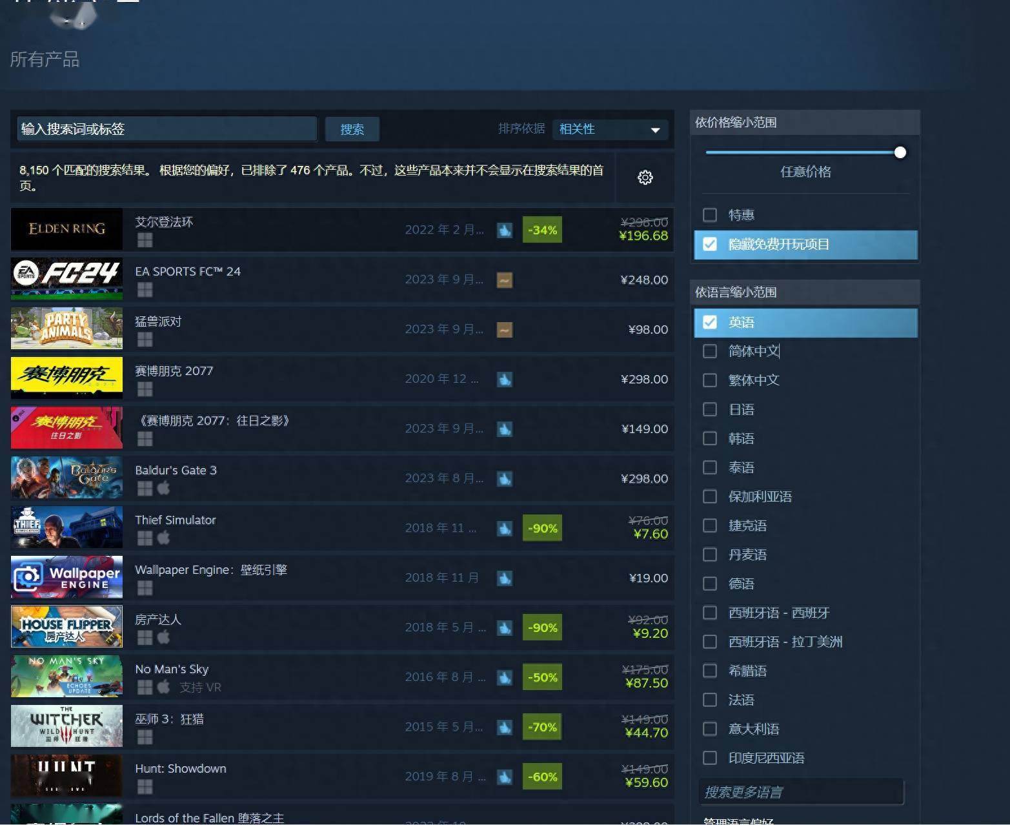This screenshot has height=825, width=1010.
Task: Click the Wallpaper Engine thumbnail image
Action: (66, 577)
